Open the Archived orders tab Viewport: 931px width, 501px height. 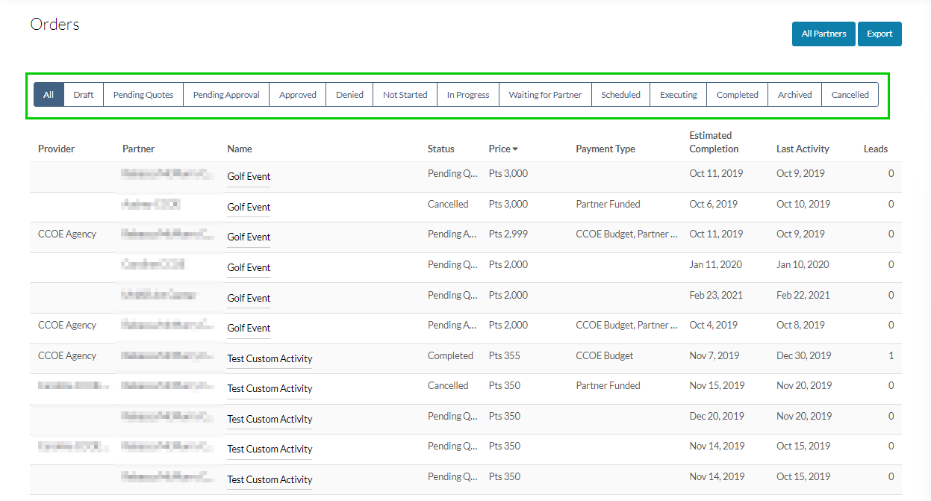pos(794,94)
